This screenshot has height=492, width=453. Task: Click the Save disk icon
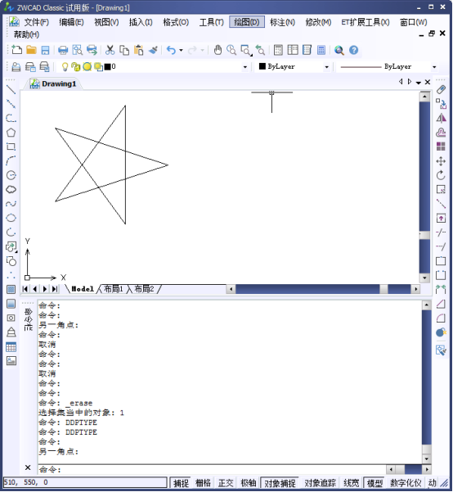[x=46, y=50]
